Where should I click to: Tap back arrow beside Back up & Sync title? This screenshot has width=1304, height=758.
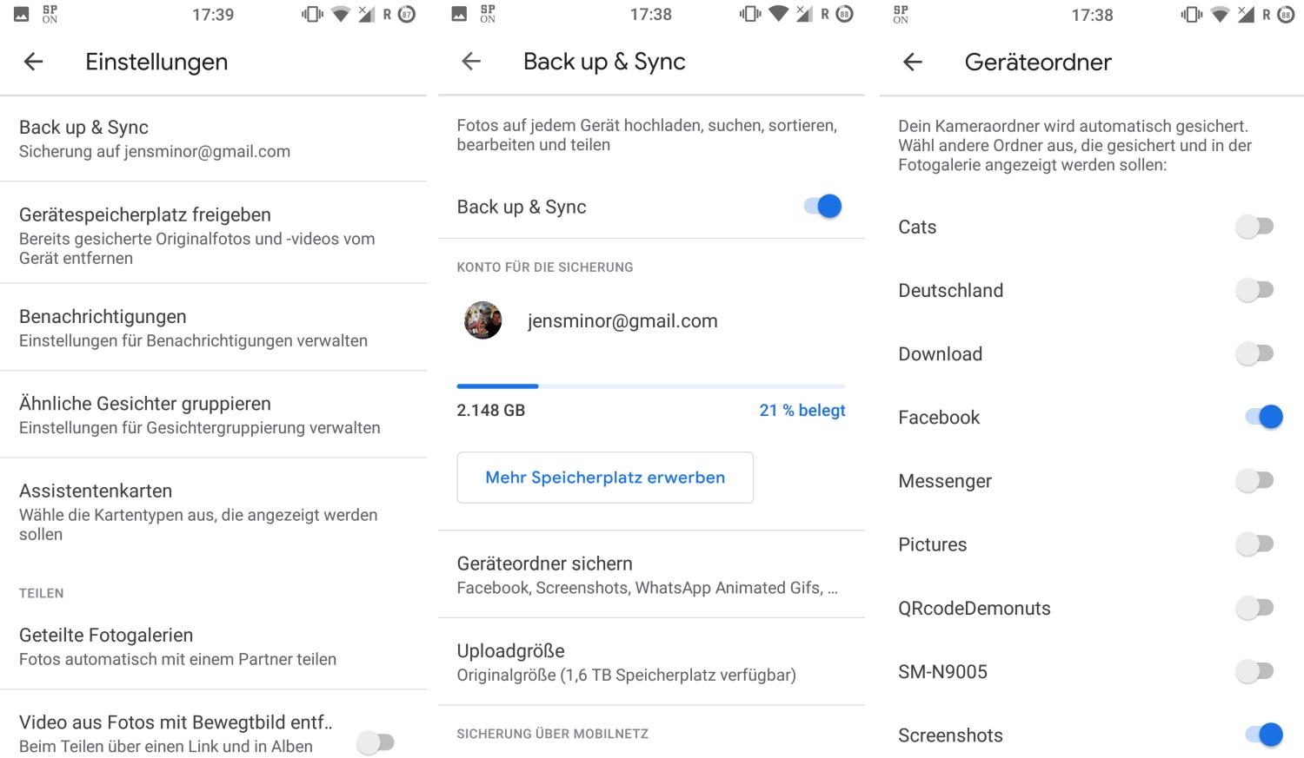coord(471,62)
